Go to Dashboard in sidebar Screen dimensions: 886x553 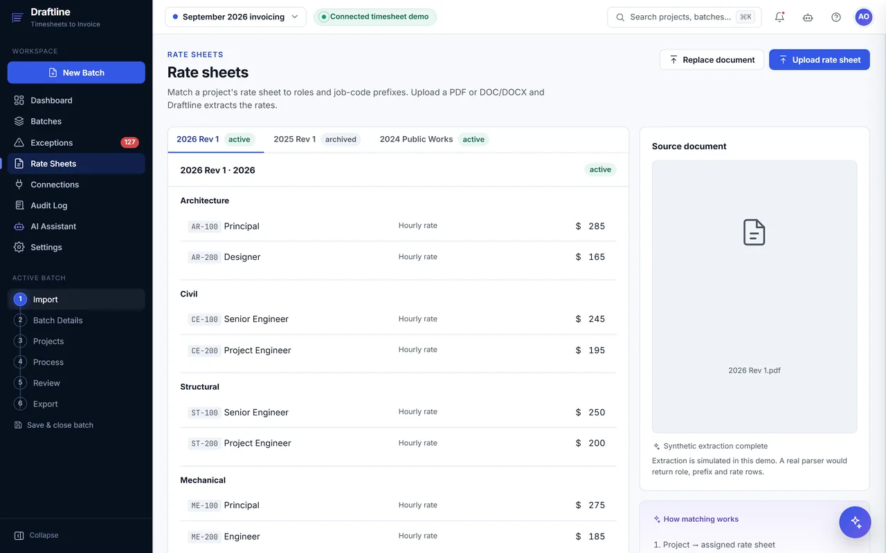(x=76, y=100)
